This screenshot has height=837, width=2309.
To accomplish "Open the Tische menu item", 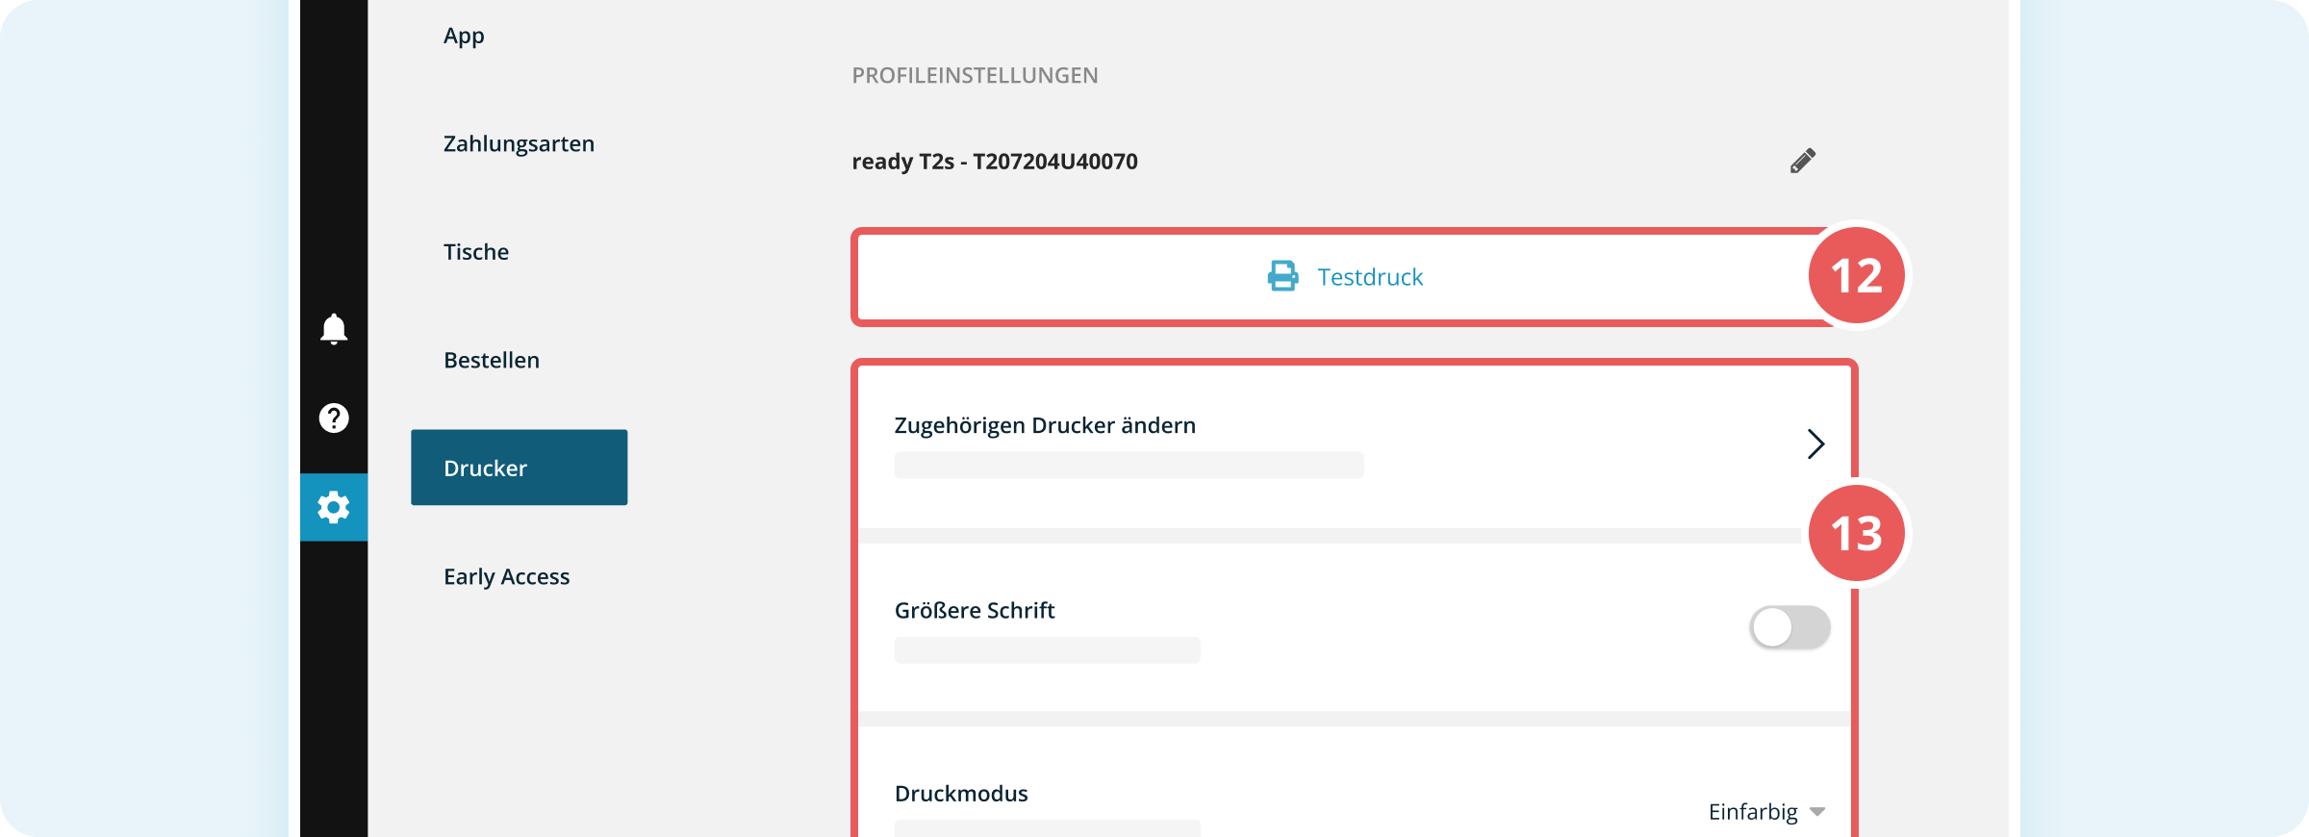I will 476,252.
